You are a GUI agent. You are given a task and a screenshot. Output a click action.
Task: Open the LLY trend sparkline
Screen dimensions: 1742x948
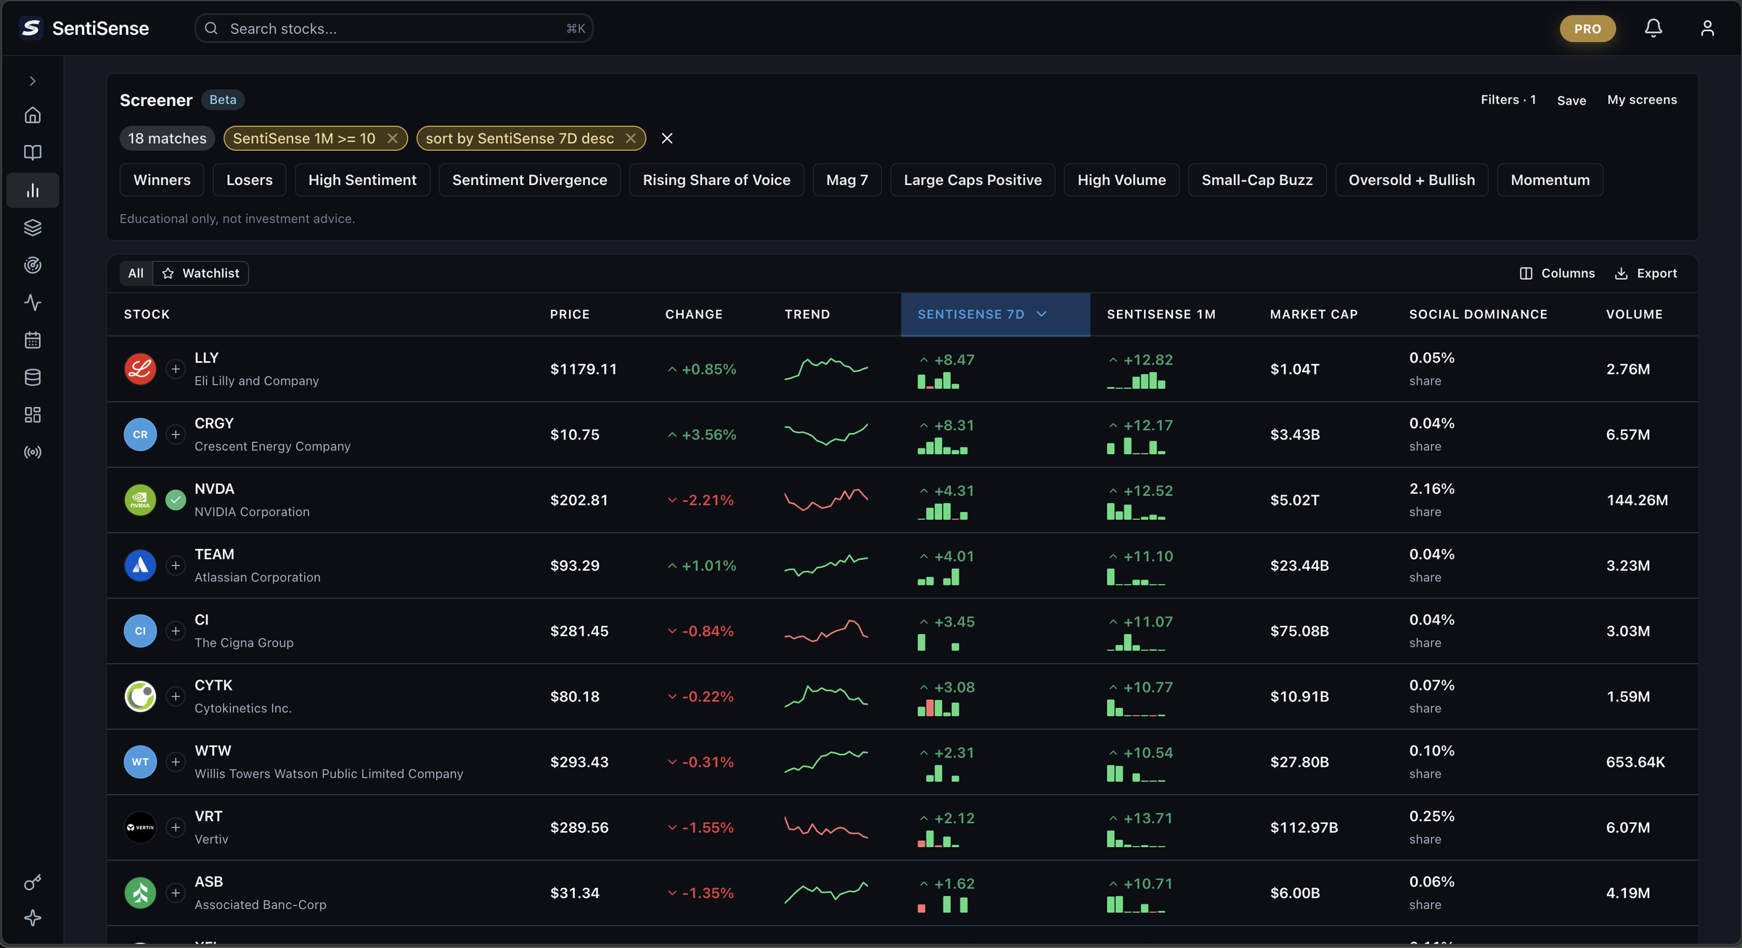pyautogui.click(x=826, y=368)
